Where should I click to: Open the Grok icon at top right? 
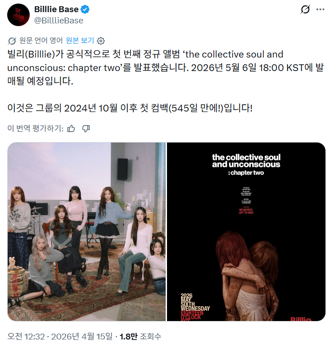[x=305, y=9]
